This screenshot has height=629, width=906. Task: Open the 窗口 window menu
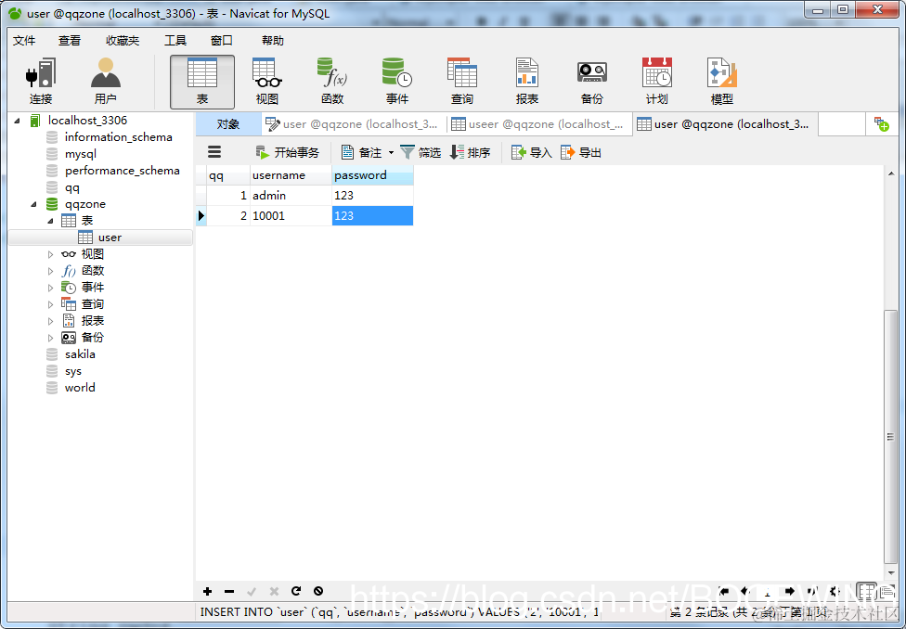(222, 41)
